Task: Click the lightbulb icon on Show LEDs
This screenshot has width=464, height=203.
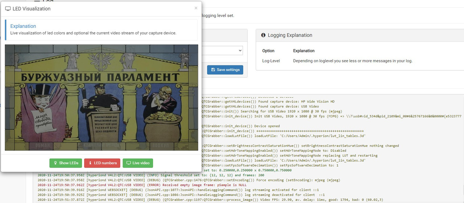Action: tap(55, 163)
